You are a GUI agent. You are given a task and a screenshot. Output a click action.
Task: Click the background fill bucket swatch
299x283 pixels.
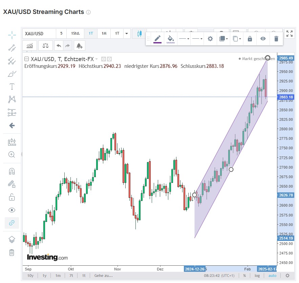coord(171,39)
